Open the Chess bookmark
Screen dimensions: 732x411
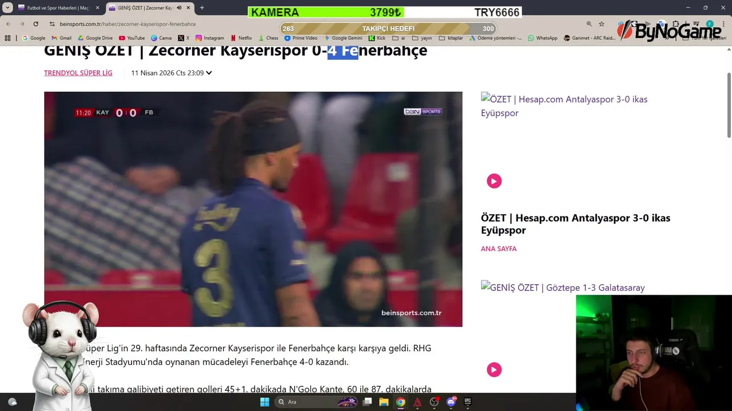[268, 38]
